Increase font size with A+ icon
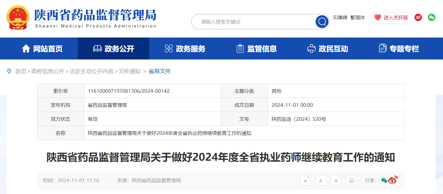The height and width of the screenshot is (194, 443). click(305, 180)
